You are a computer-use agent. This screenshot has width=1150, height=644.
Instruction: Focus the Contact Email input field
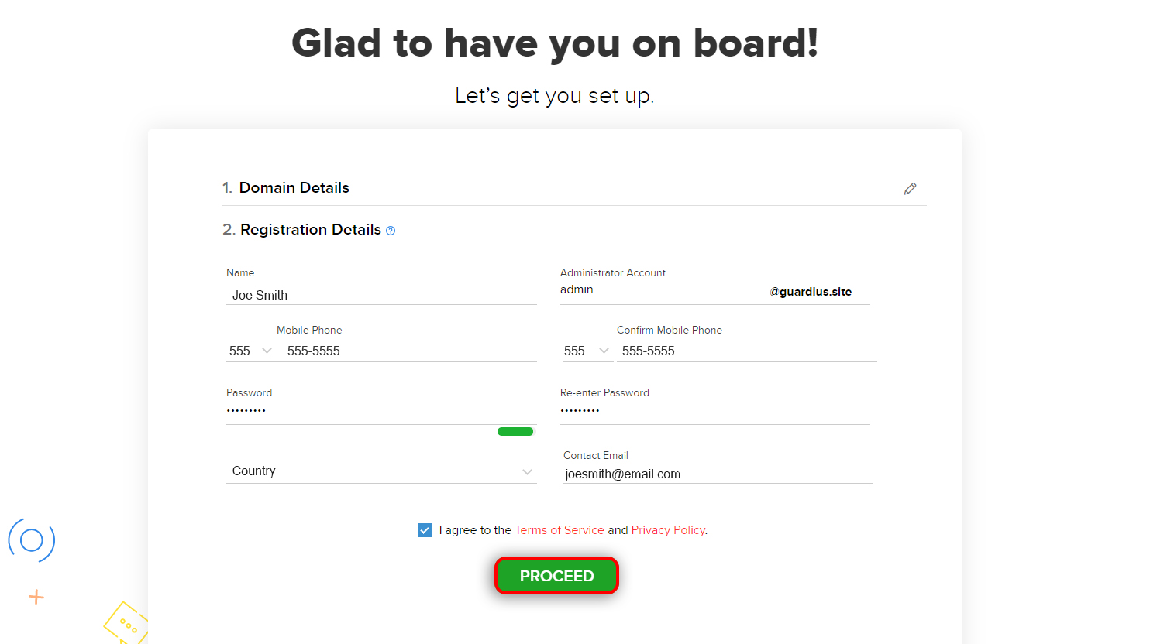(x=718, y=474)
